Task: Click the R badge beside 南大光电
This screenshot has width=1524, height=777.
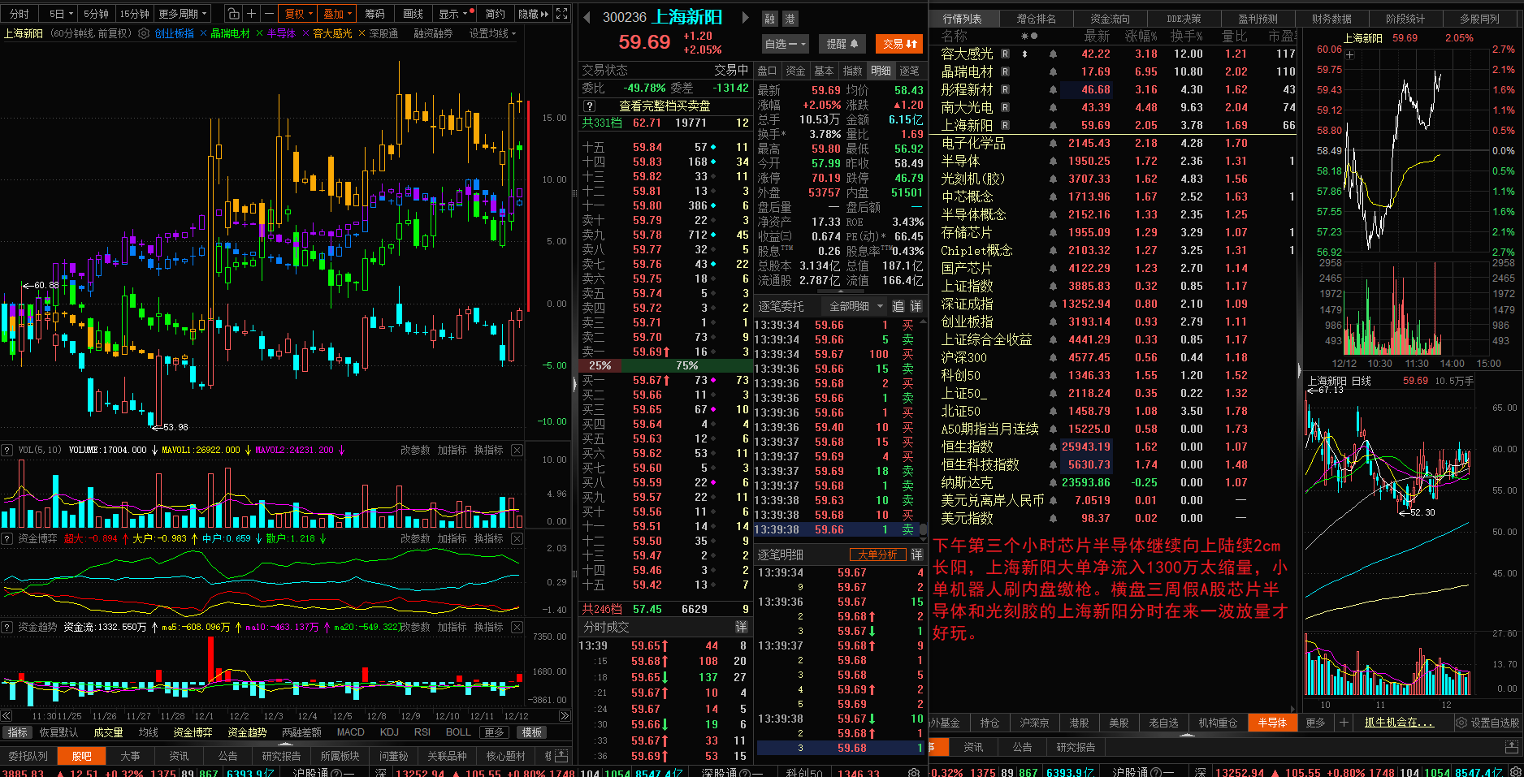Action: tap(1005, 107)
